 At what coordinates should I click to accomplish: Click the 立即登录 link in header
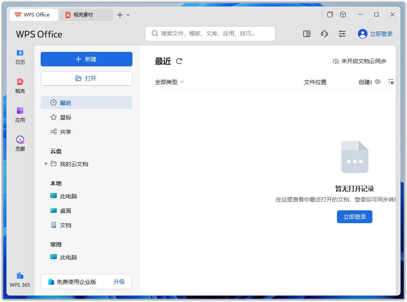(381, 34)
